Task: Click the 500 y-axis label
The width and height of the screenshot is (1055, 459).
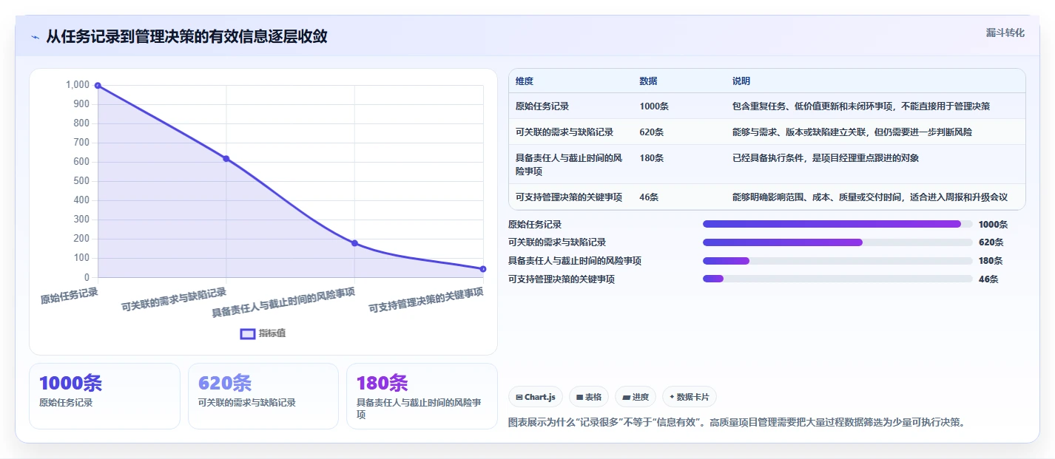Action: [x=82, y=181]
